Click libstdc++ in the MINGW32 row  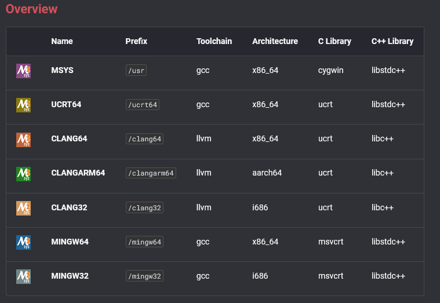388,276
